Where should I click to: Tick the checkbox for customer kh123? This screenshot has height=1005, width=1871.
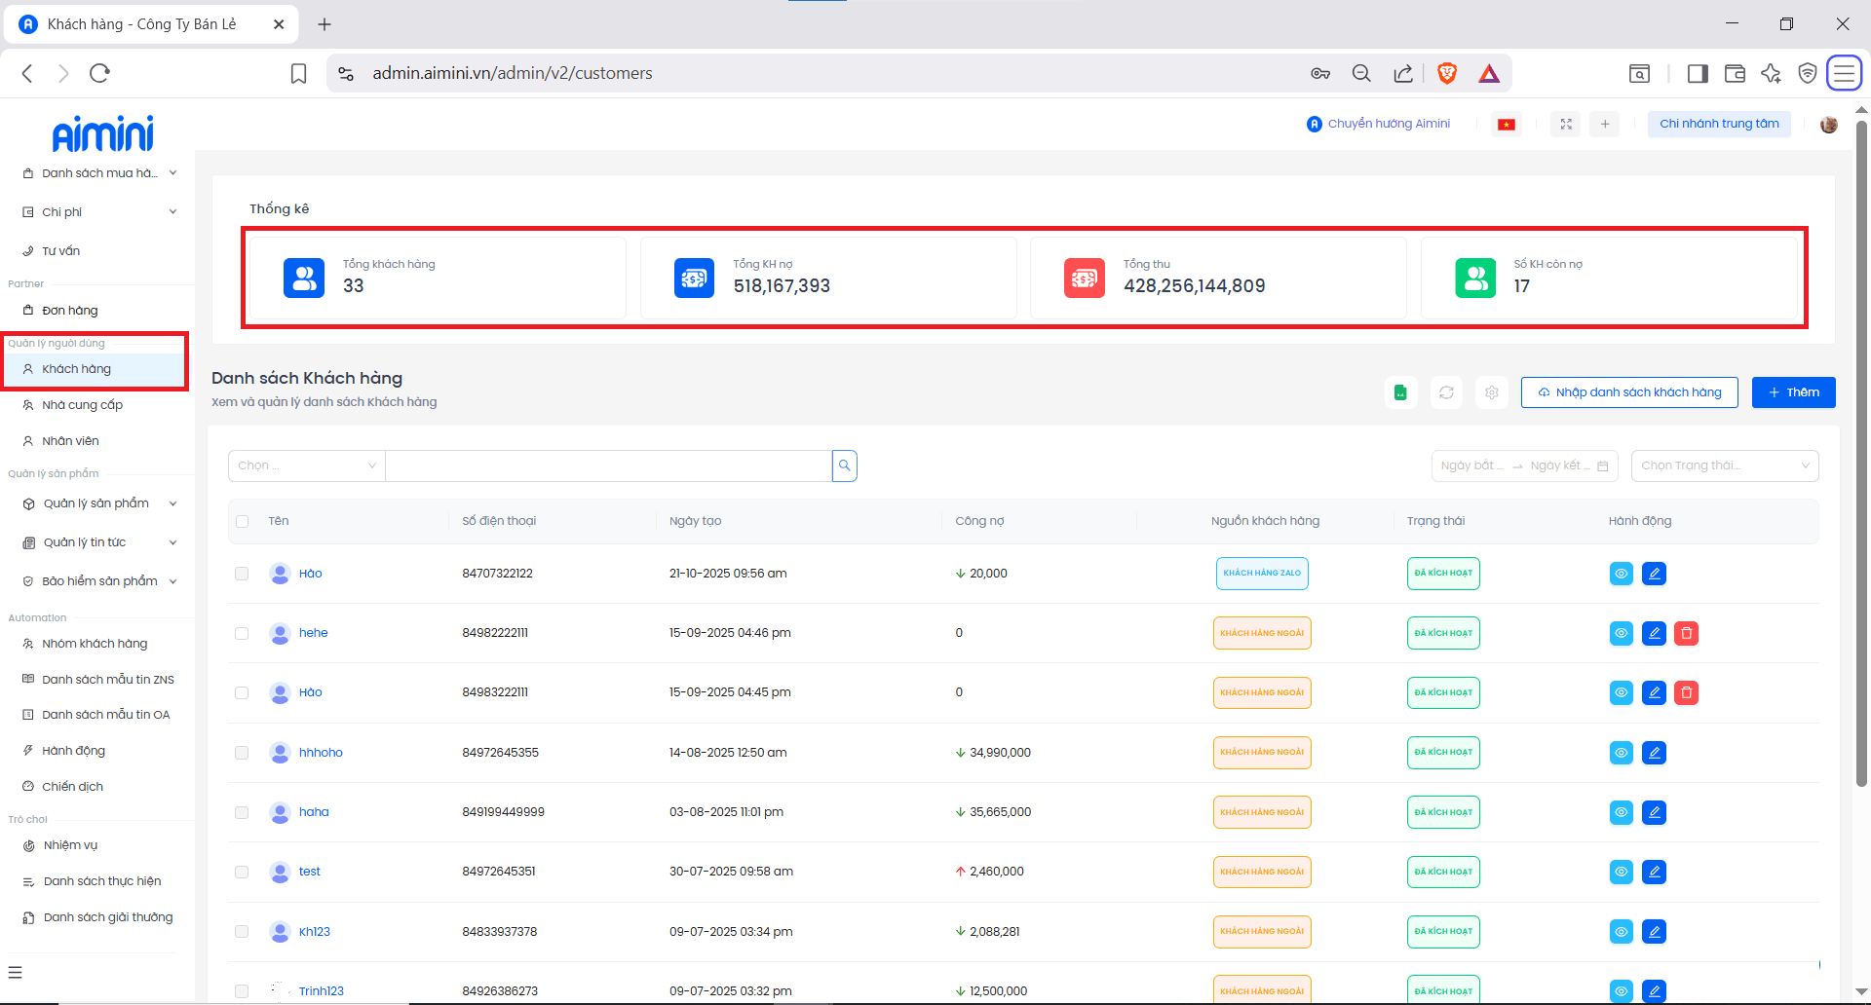[242, 932]
